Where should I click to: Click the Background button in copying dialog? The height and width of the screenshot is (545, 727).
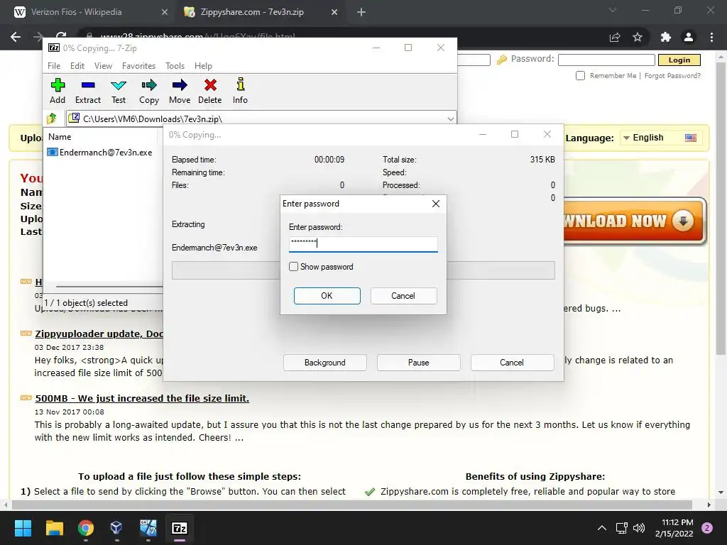coord(325,363)
